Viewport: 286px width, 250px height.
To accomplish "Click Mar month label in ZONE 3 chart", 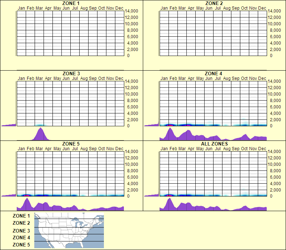I will coord(39,78).
